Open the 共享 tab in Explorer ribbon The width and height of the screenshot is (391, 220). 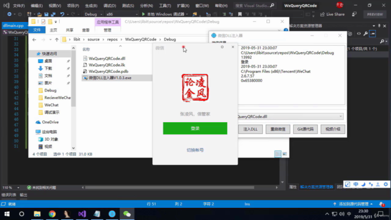[x=70, y=30]
